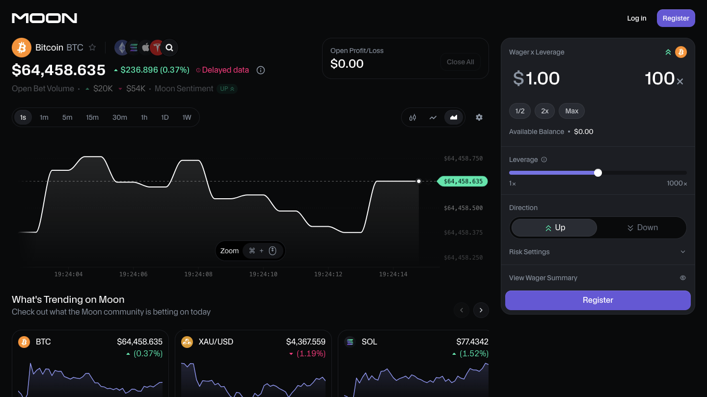Viewport: 707px width, 397px height.
Task: Select the 1W timeframe
Action: [x=187, y=117]
